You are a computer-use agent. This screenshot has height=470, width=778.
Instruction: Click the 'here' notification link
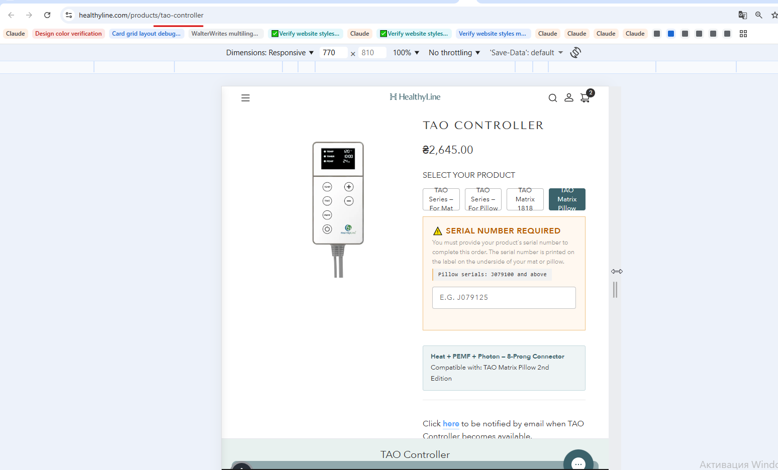(451, 424)
